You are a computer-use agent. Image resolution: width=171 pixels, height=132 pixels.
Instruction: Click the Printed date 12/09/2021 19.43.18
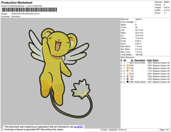[x=117, y=130]
